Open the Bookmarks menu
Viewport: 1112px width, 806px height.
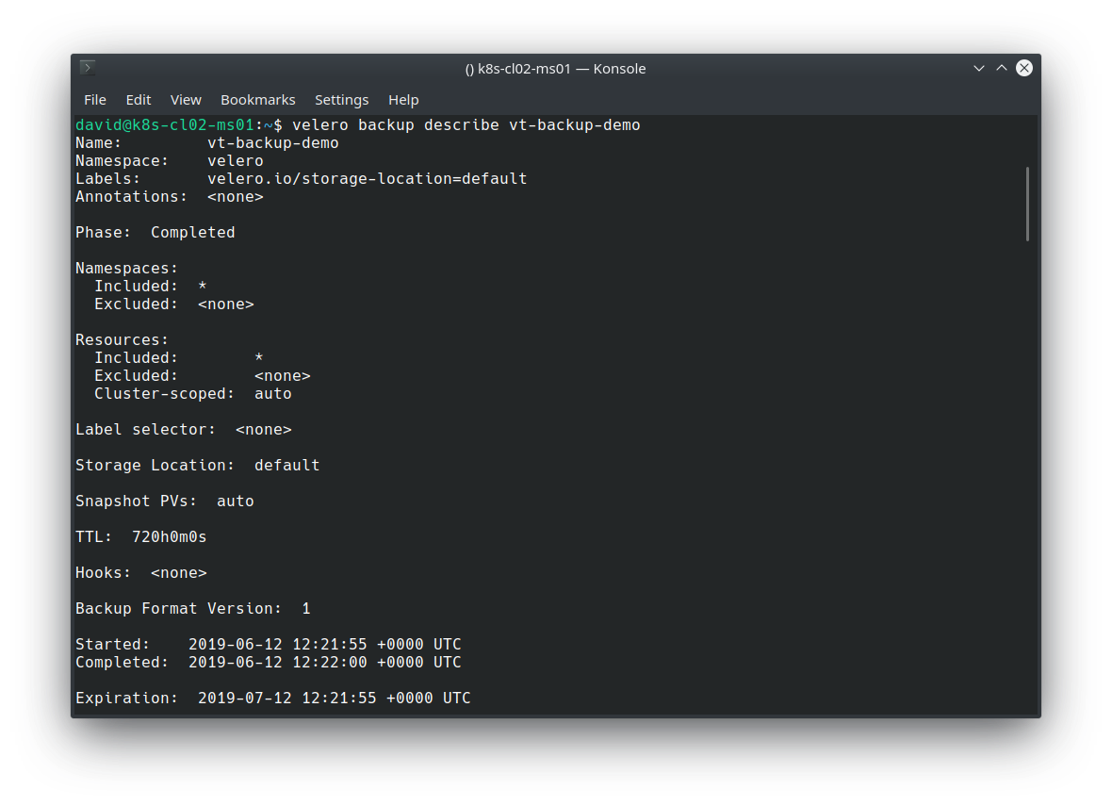click(x=258, y=100)
